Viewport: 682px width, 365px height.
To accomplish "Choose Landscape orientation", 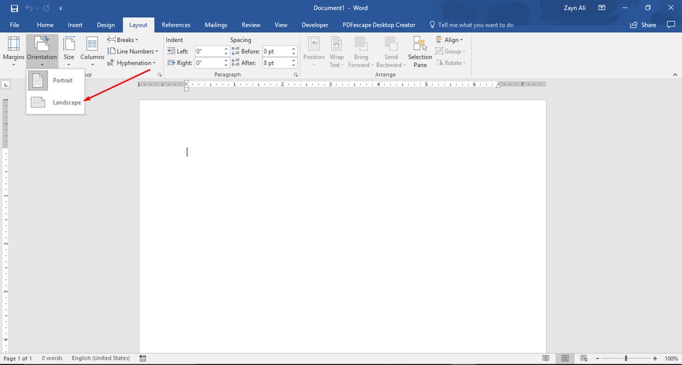I will [55, 102].
